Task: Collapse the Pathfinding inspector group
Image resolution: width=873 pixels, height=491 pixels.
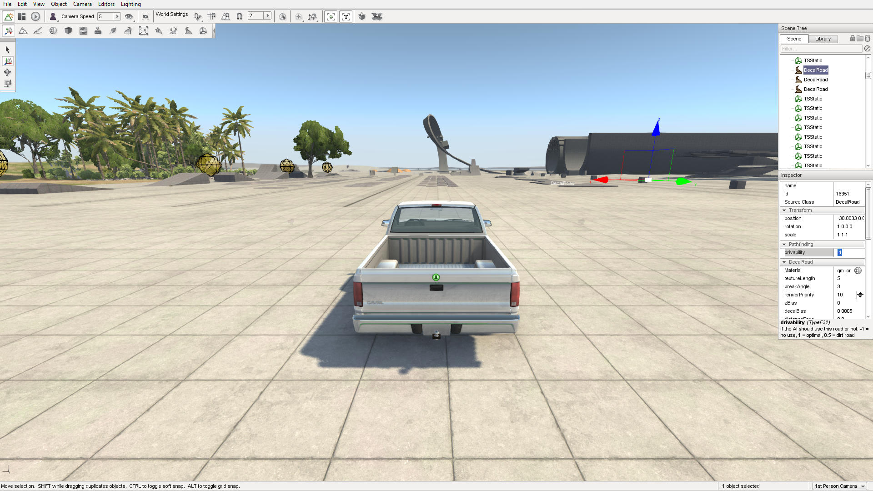Action: coord(784,244)
